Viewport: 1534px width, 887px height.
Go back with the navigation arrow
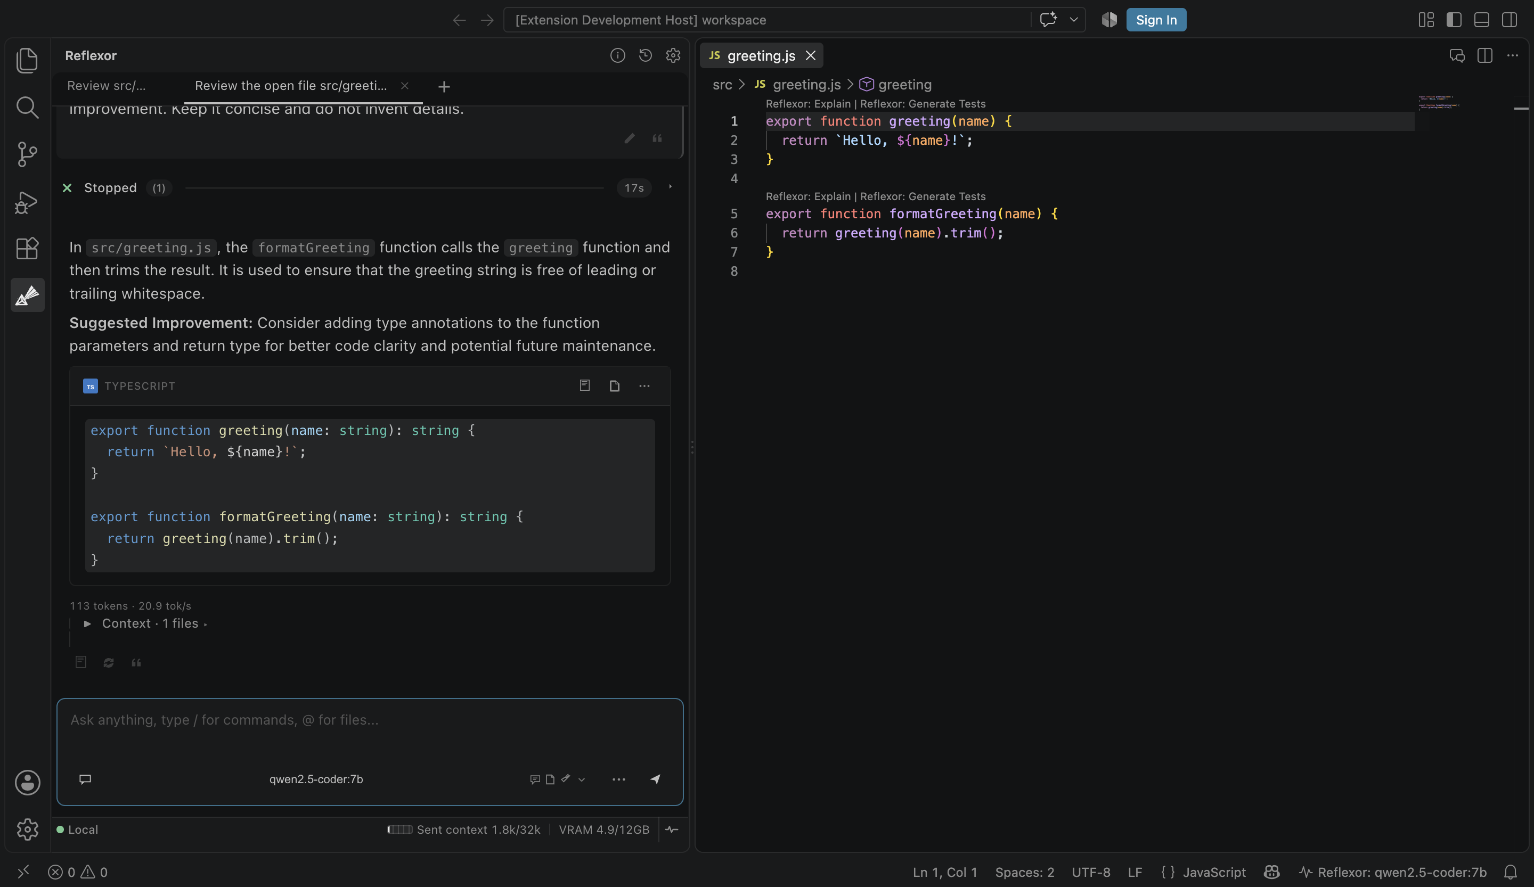click(x=459, y=20)
